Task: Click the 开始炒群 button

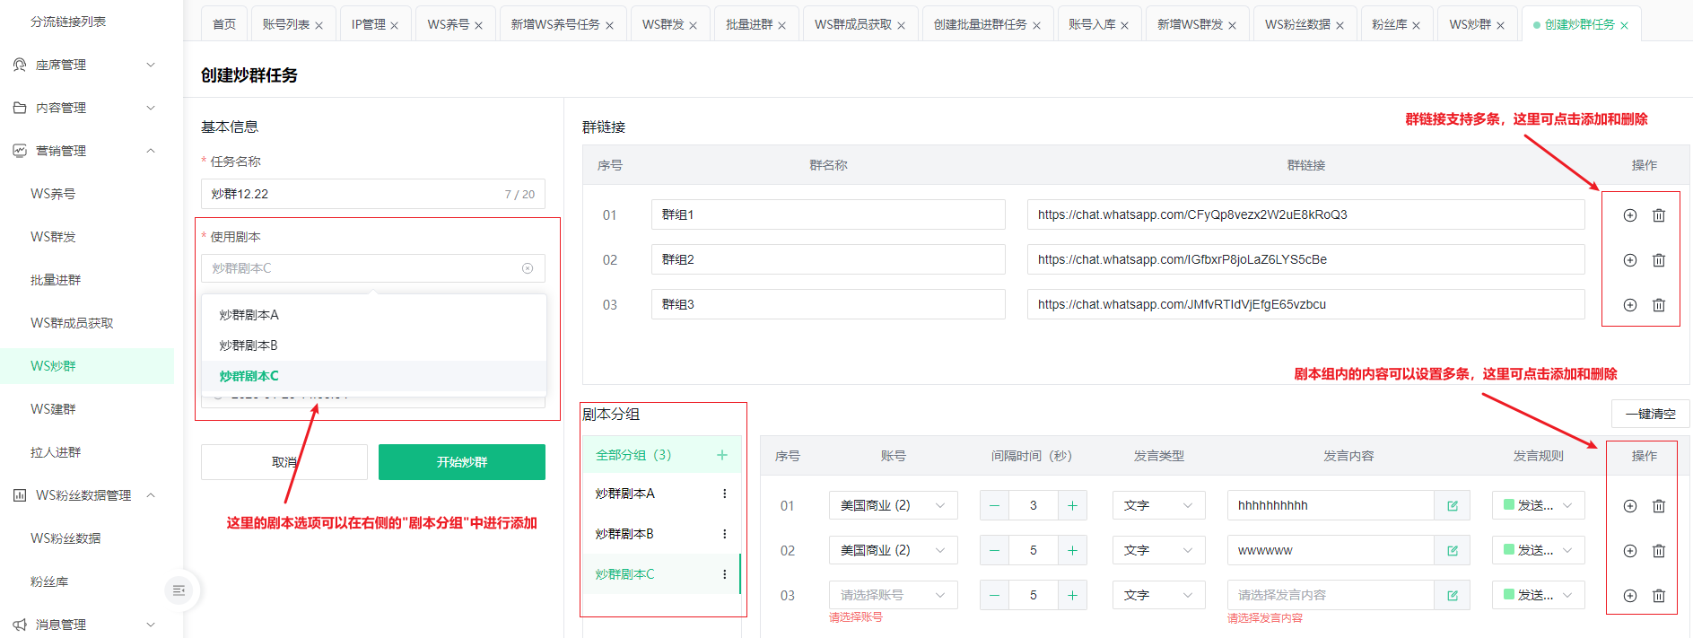Action: [x=461, y=462]
